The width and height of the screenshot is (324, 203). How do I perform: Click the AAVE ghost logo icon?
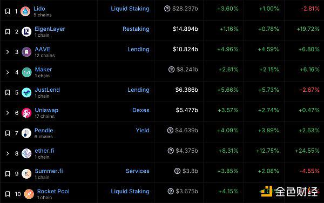pyautogui.click(x=26, y=52)
